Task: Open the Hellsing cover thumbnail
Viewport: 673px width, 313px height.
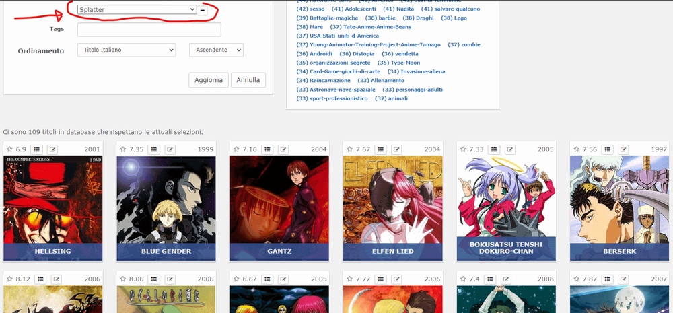Action: pos(52,209)
